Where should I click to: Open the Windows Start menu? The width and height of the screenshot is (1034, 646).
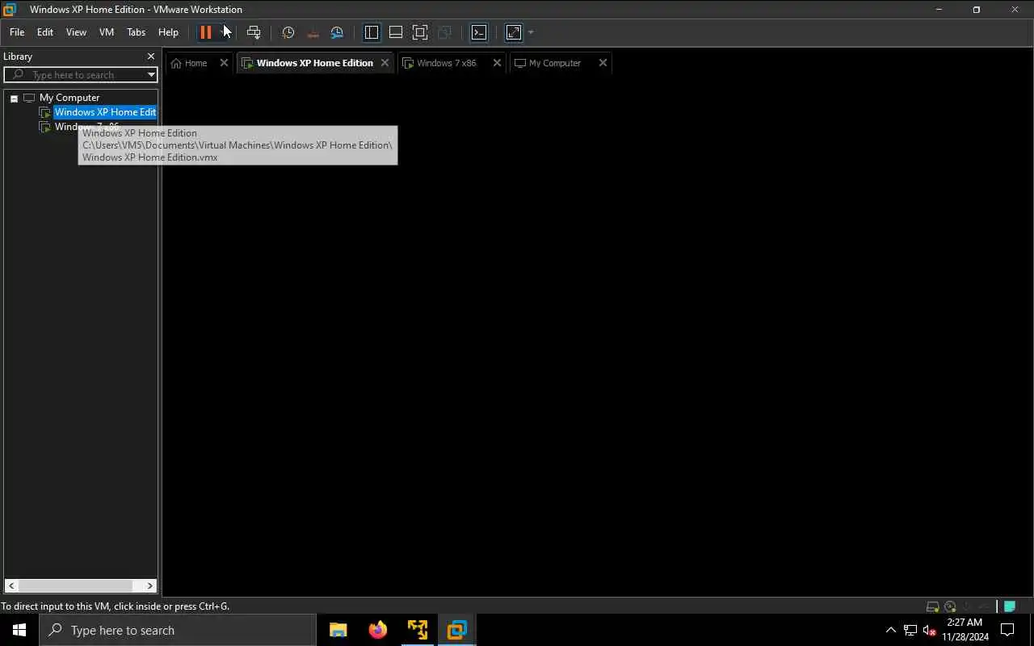click(19, 630)
